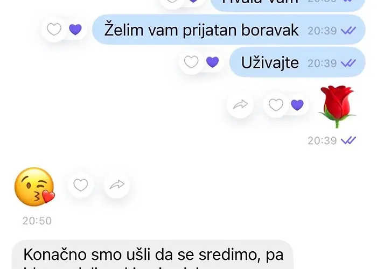This screenshot has width=377, height=269.
Task: Tap the 20:50 timestamp under kiss emoji
Action: point(37,221)
